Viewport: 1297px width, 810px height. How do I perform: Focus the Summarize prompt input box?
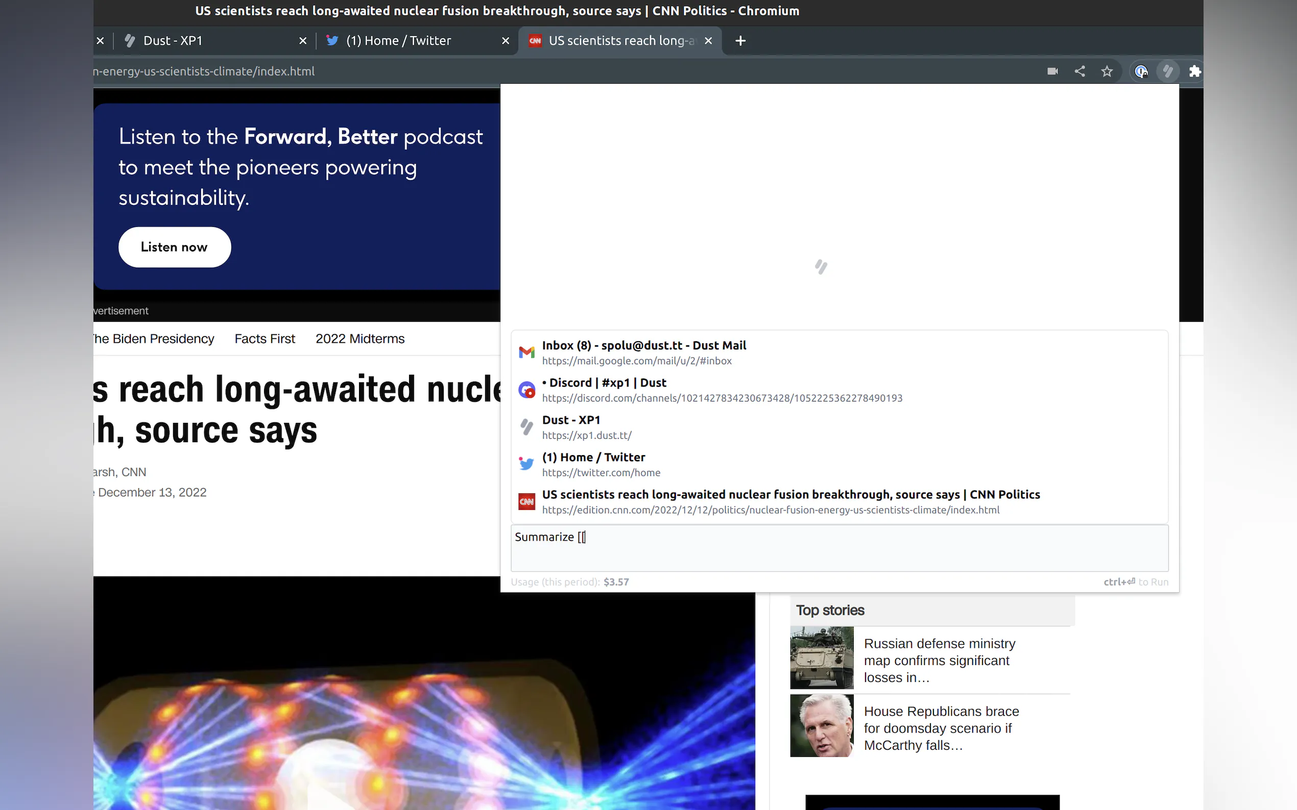pos(839,548)
